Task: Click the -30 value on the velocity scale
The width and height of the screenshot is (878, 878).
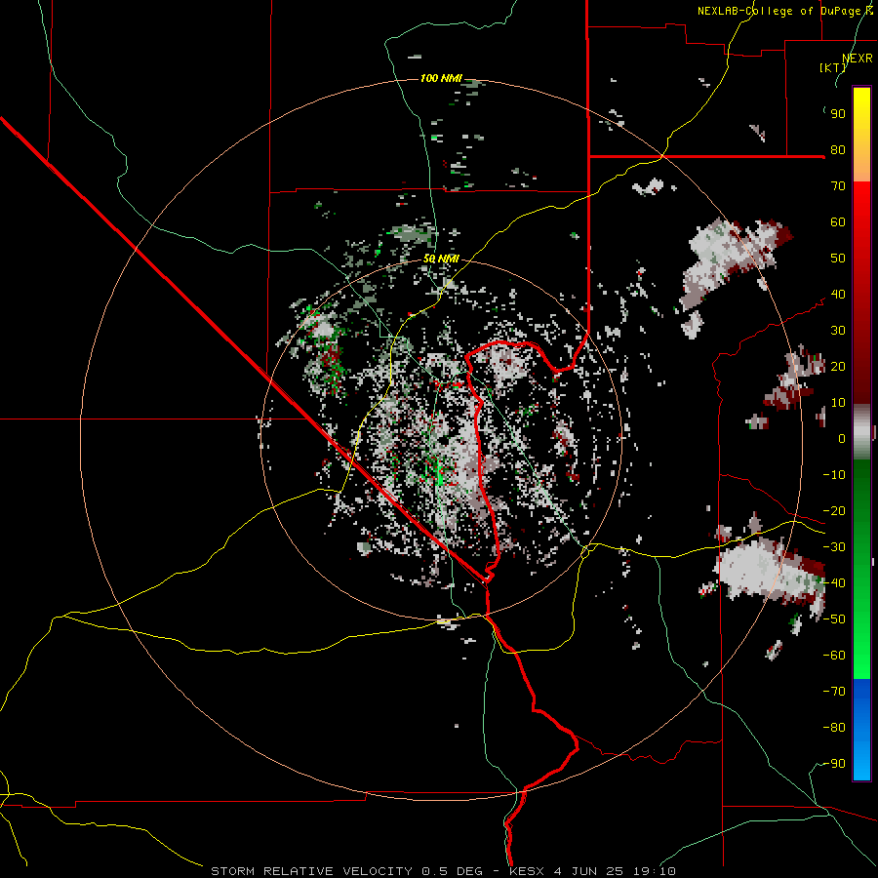Action: pyautogui.click(x=834, y=547)
